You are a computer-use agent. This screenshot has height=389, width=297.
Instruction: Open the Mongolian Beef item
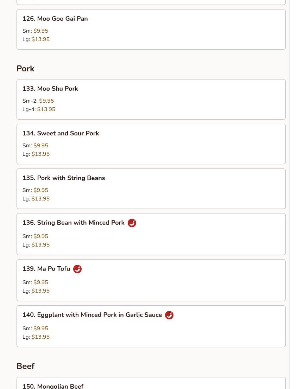click(x=53, y=386)
